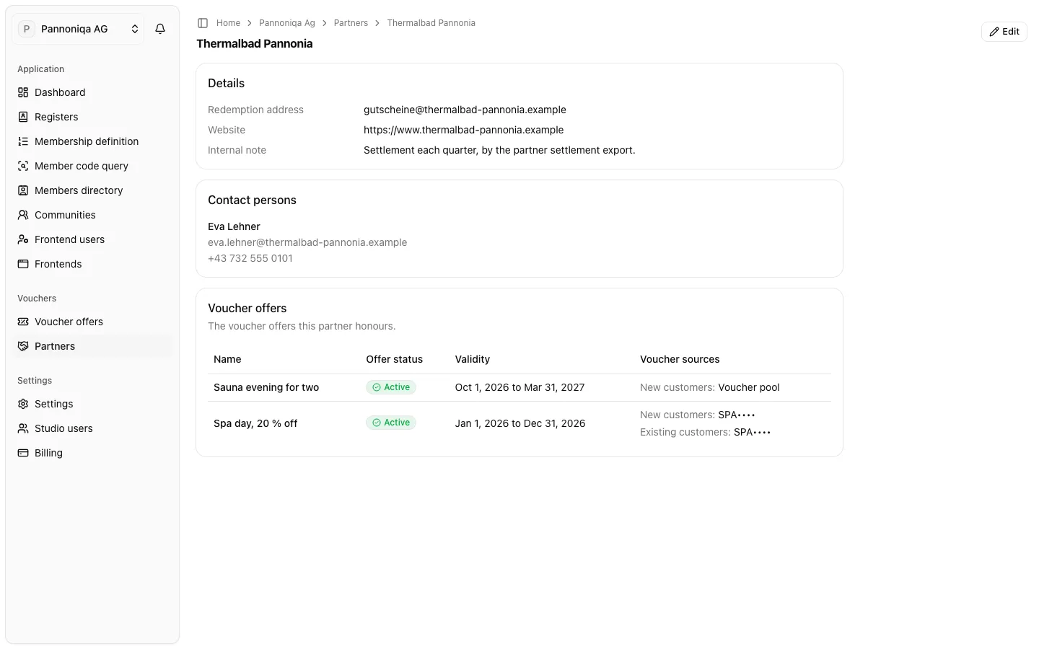Click the Member code query scan icon
This screenshot has height=649, width=1039.
23,166
